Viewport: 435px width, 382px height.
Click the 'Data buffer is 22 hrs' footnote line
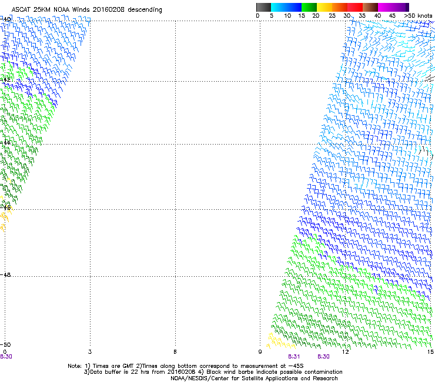[213, 372]
